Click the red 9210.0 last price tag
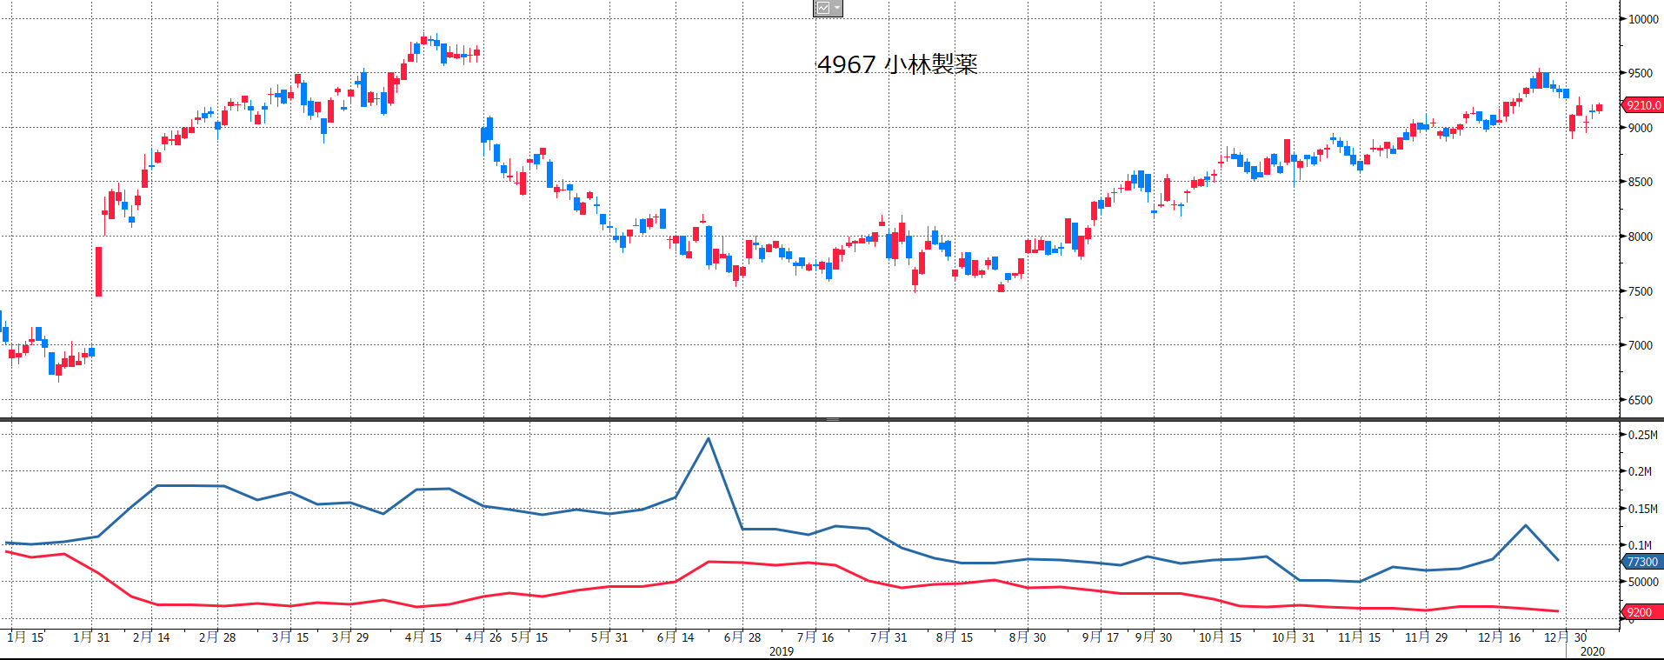The image size is (1664, 660). point(1642,105)
